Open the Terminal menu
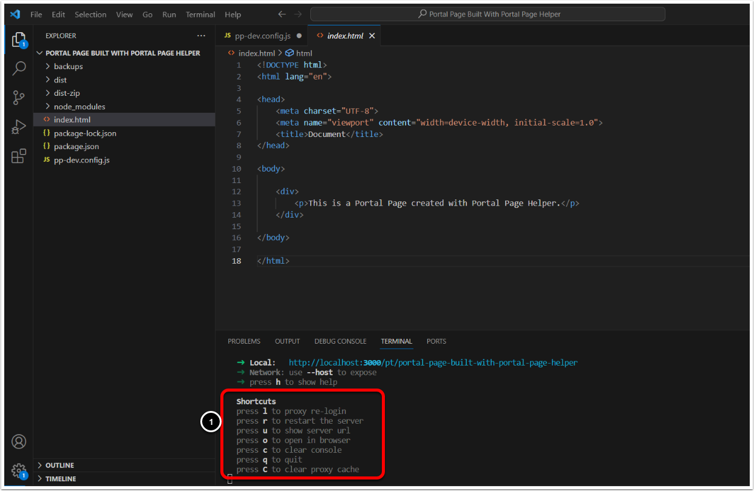This screenshot has width=754, height=491. click(200, 15)
